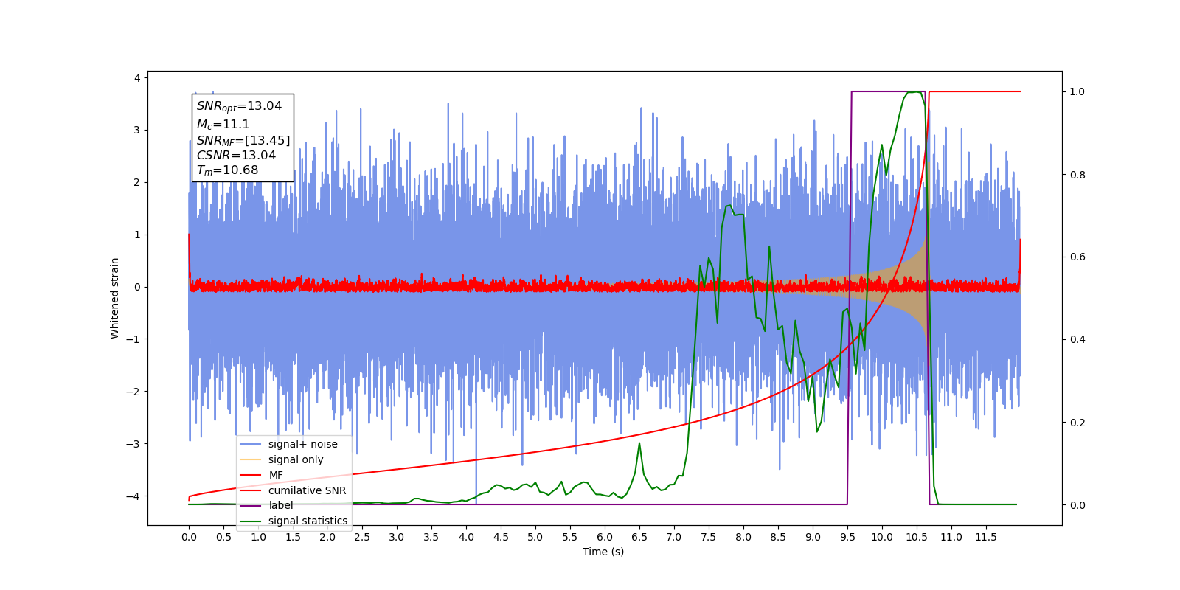The image size is (1180, 590).
Task: Click the x-axis tick label 0.0
Action: coord(189,537)
